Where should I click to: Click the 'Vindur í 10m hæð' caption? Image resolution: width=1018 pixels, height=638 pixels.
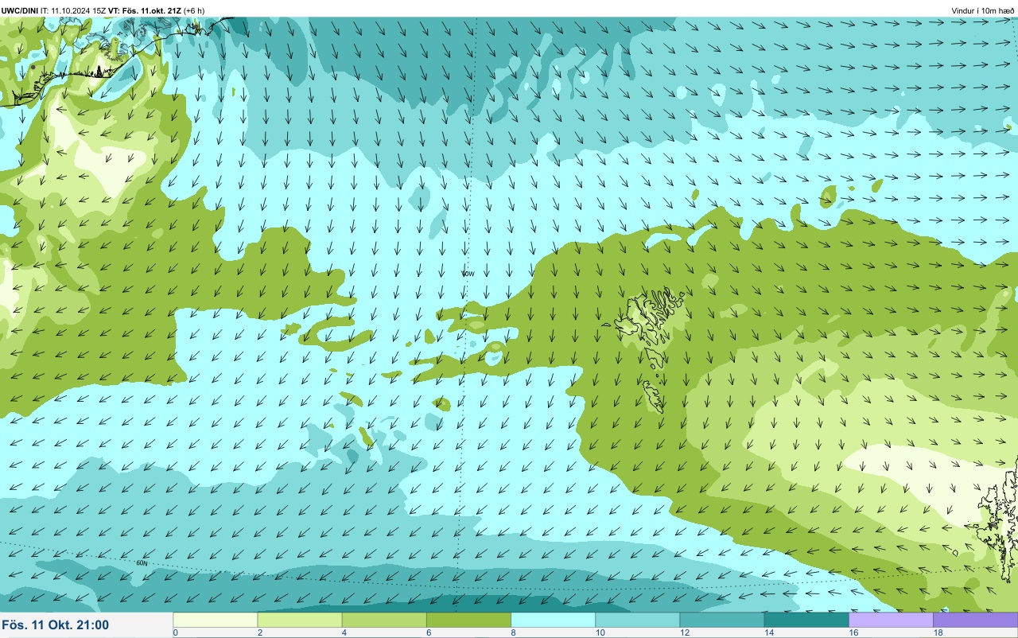point(982,10)
